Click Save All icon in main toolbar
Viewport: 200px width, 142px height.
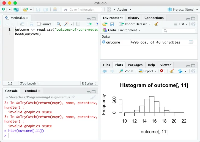[x=46, y=10]
